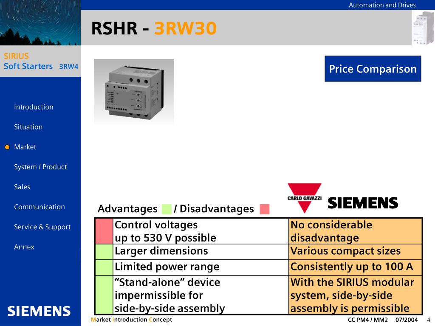This screenshot has height=326, width=435.
Task: Click the RSHR title text
Action: (114, 28)
